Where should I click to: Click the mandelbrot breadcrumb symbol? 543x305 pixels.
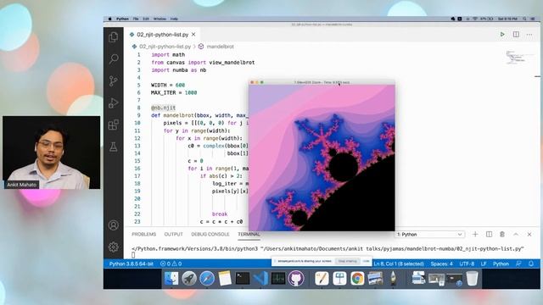pos(220,47)
